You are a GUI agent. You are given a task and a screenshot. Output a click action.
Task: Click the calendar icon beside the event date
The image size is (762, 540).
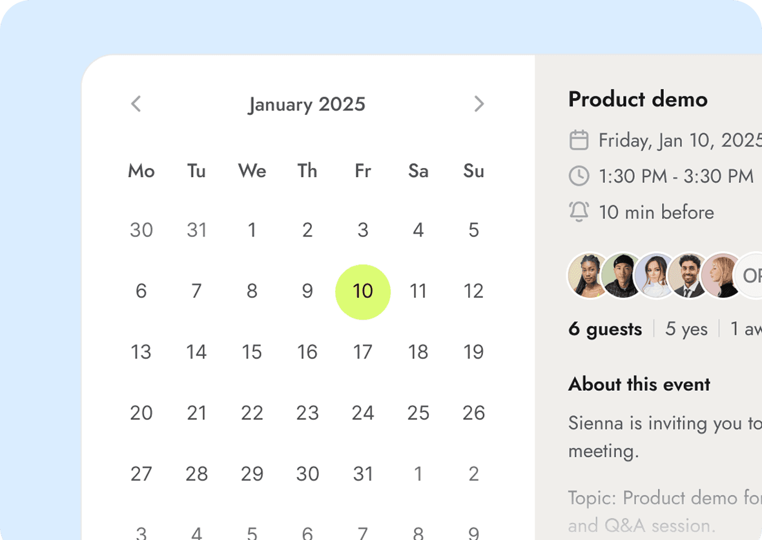(579, 140)
